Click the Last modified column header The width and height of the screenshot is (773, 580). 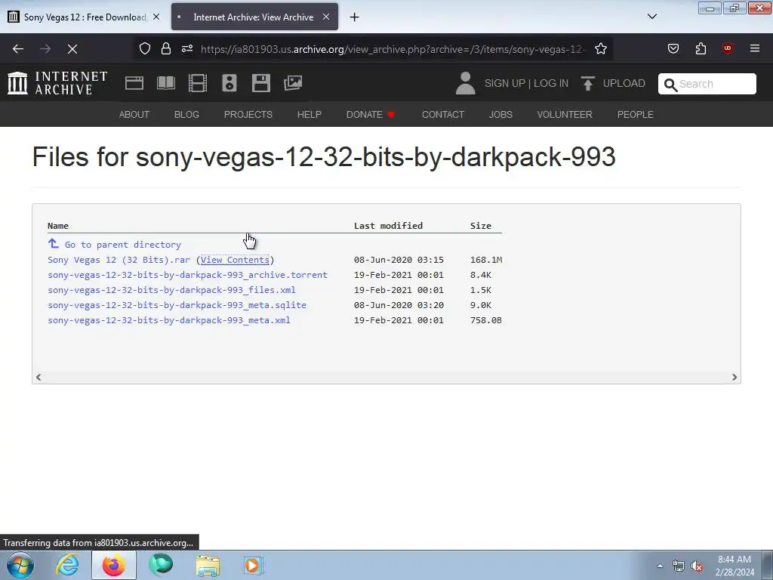tap(388, 226)
